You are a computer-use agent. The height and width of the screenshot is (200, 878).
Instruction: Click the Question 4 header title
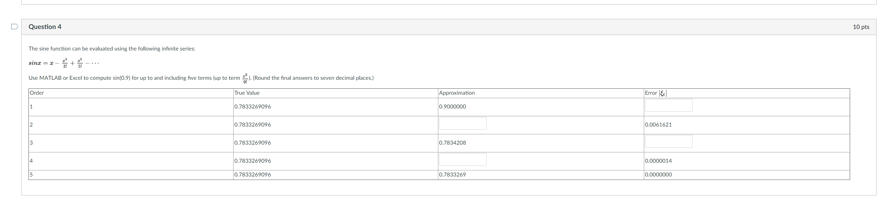[x=45, y=27]
